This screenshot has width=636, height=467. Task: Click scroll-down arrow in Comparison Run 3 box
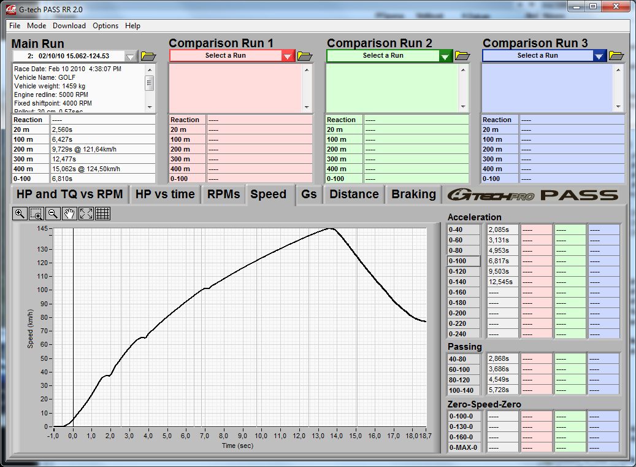point(618,107)
